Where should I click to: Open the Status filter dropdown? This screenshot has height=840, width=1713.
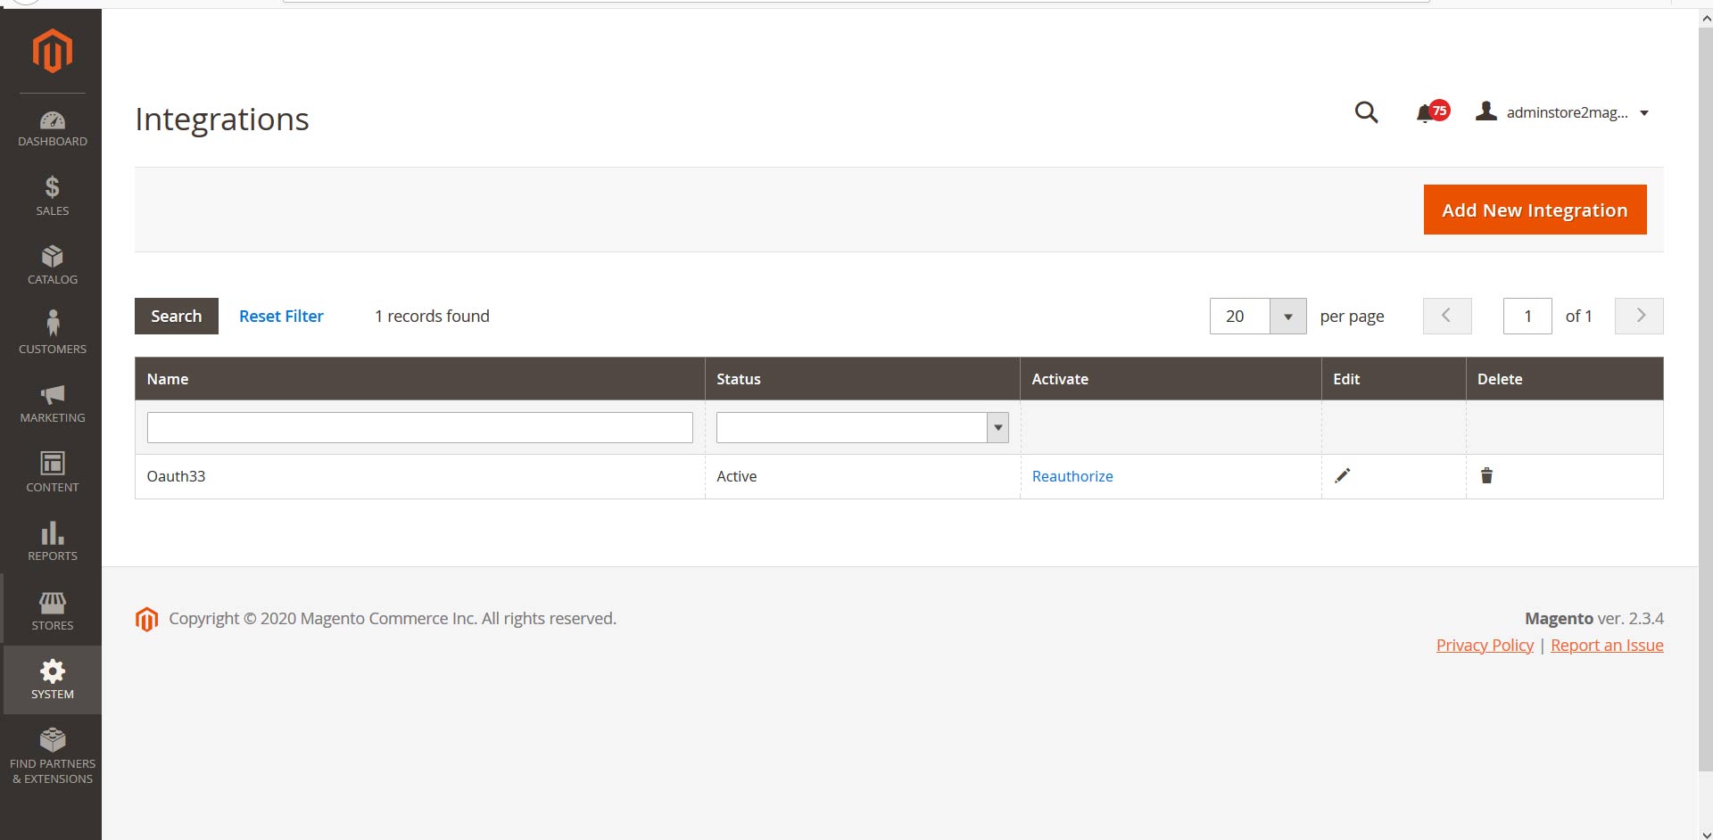click(x=997, y=427)
